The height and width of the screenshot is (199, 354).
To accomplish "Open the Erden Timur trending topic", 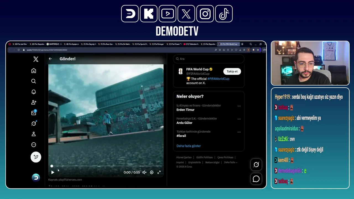I will point(185,110).
